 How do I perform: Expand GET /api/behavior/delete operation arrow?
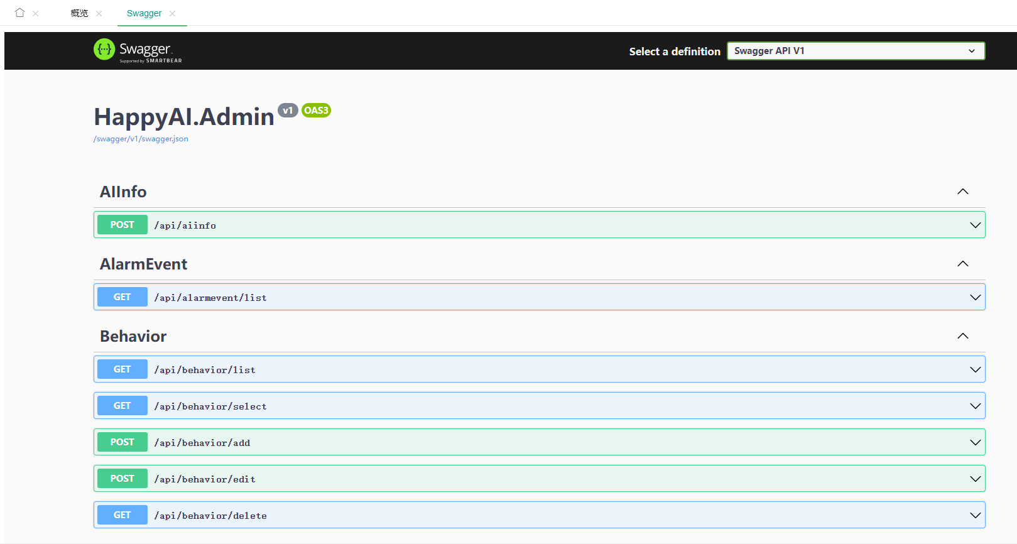975,515
